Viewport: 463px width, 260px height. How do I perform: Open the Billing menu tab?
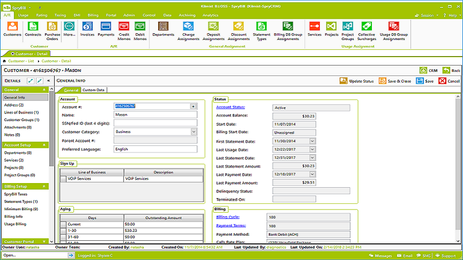[x=93, y=15]
